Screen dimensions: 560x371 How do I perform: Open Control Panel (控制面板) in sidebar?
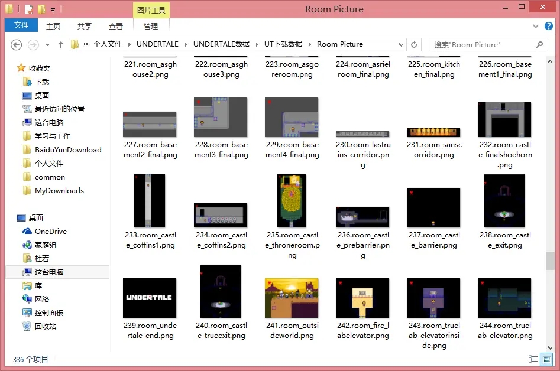tap(48, 313)
